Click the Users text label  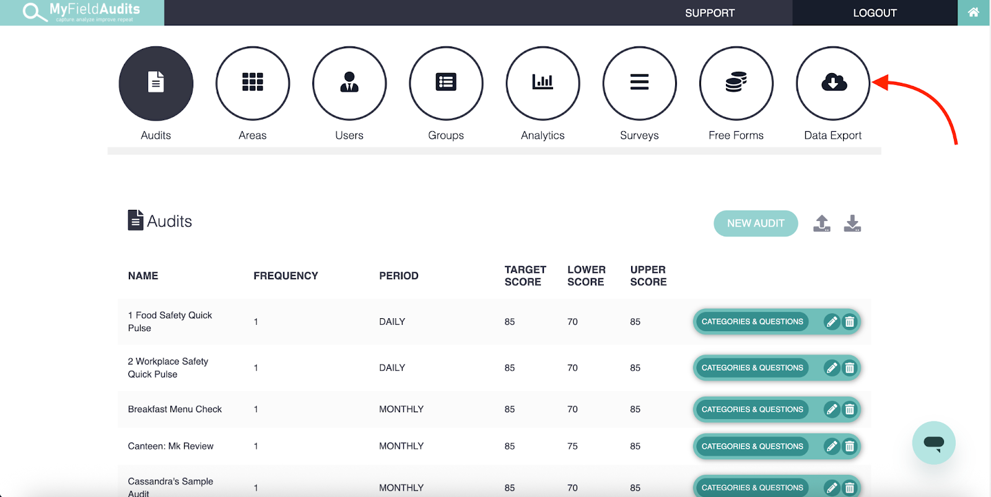pos(349,136)
